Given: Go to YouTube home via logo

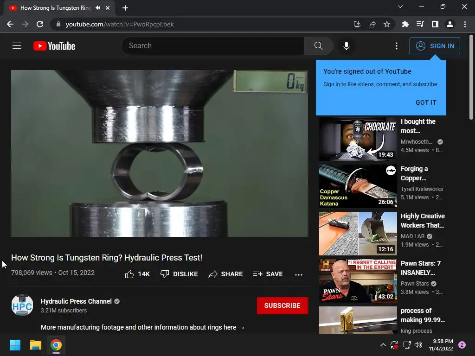Looking at the screenshot, I should tap(54, 46).
